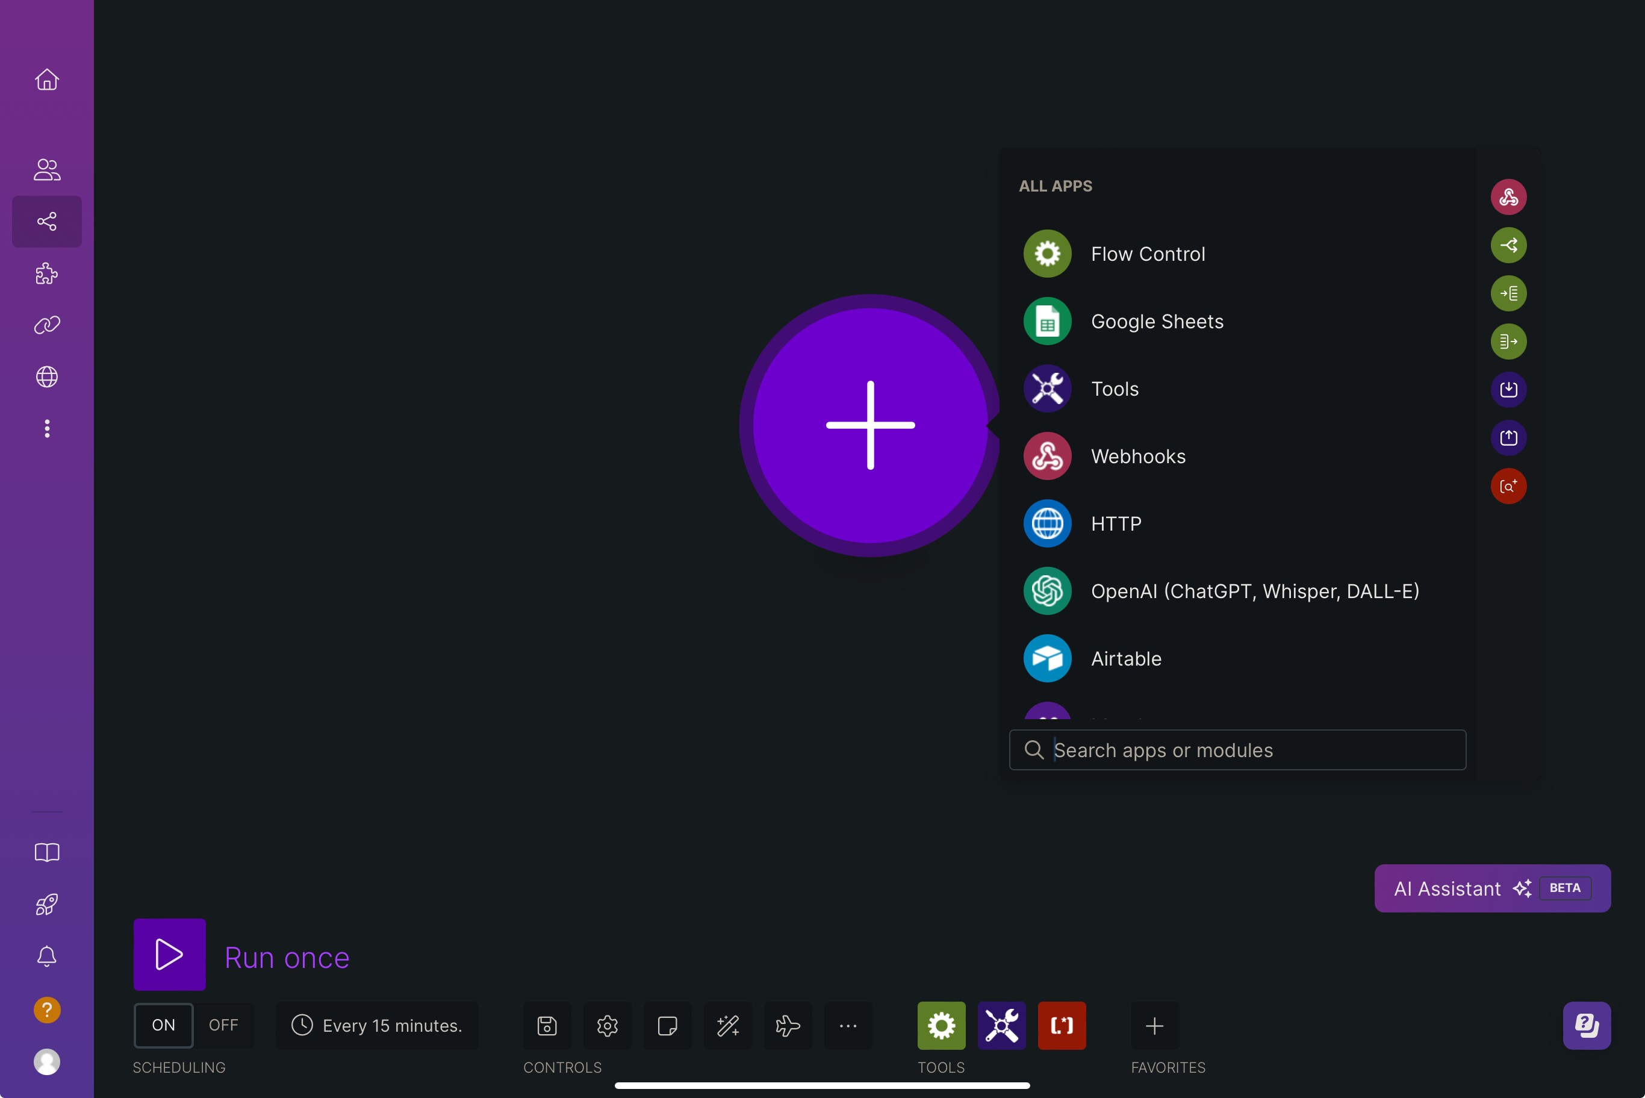Screen dimensions: 1645x1098
Task: Open the Home icon in sidebar
Action: [47, 79]
